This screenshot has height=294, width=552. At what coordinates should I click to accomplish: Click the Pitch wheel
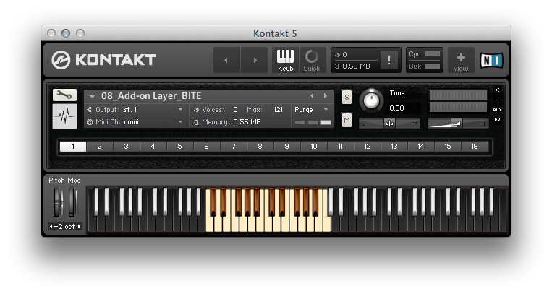(57, 202)
